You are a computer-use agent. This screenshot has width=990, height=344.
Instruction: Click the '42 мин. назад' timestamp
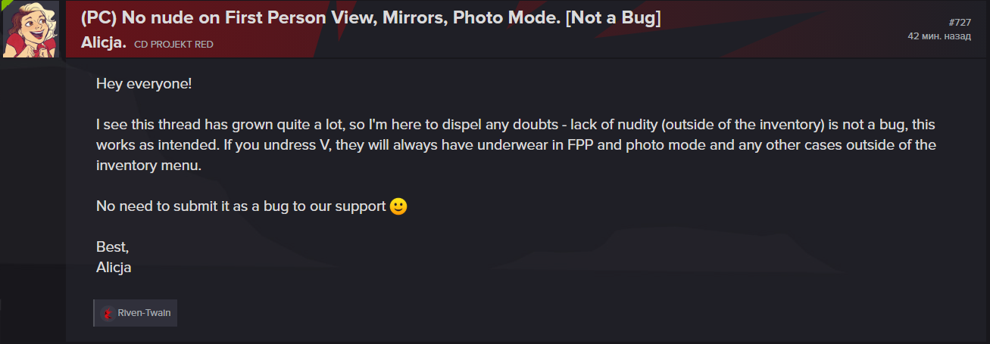[x=939, y=36]
